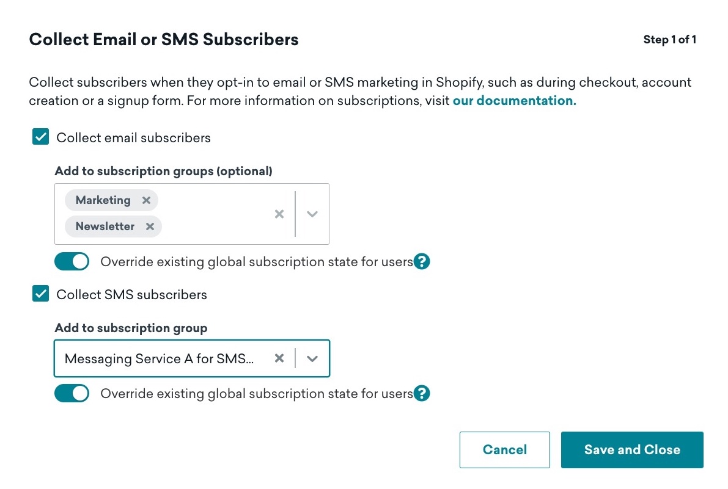Cancel the subscriber collection setup
Viewport: 728px width, 489px height.
pos(505,449)
